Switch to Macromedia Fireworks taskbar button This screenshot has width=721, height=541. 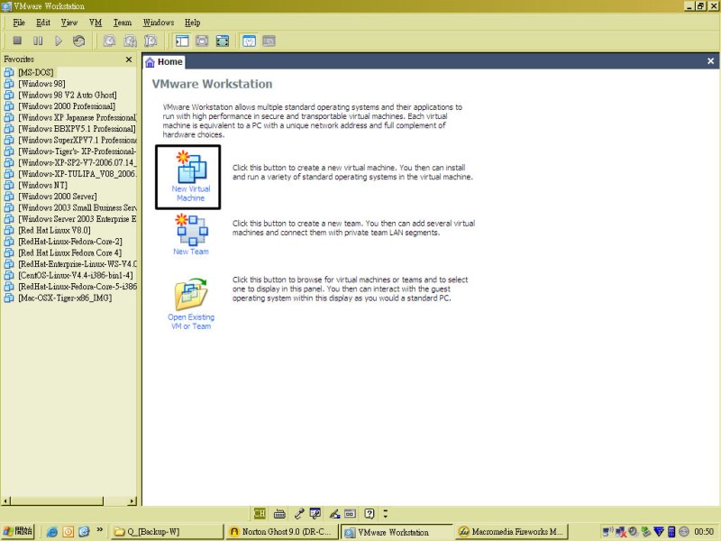(512, 532)
